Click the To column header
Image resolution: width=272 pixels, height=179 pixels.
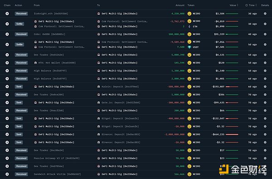[x=98, y=5]
